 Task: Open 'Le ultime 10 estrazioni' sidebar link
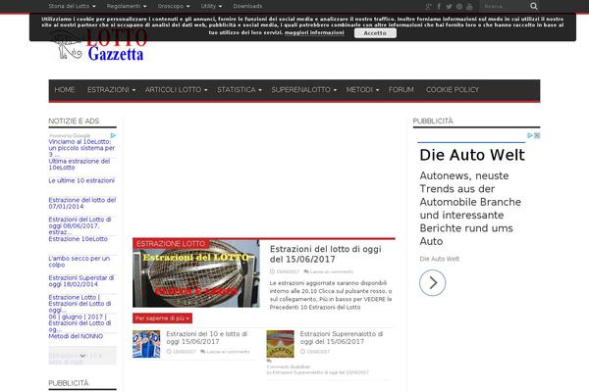(81, 180)
